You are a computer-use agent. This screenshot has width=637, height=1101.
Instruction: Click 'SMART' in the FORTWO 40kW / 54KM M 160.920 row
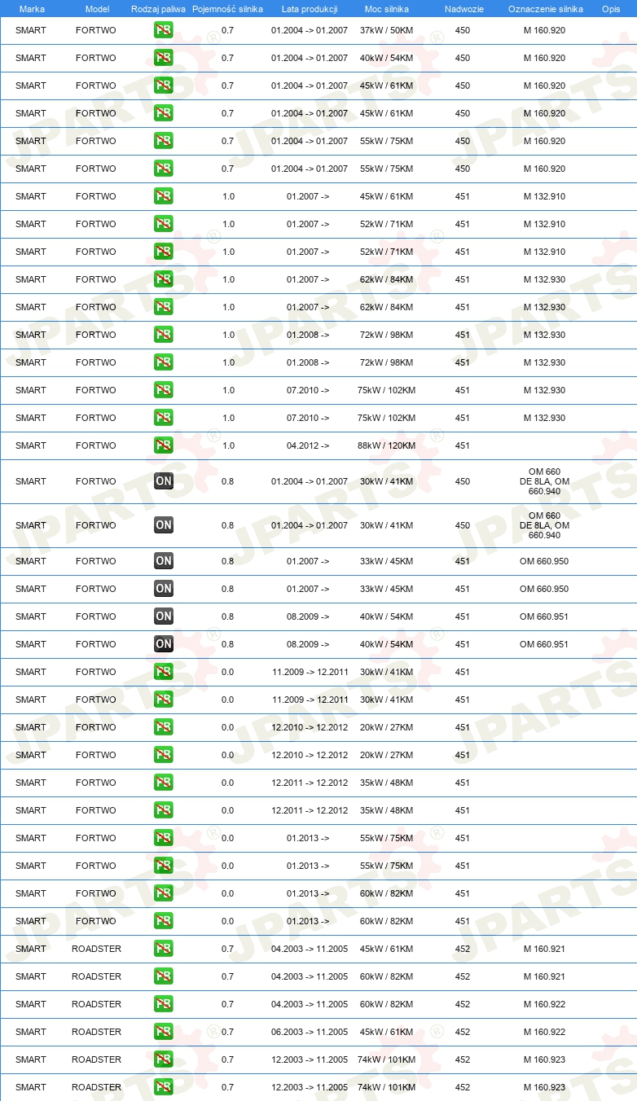click(31, 58)
